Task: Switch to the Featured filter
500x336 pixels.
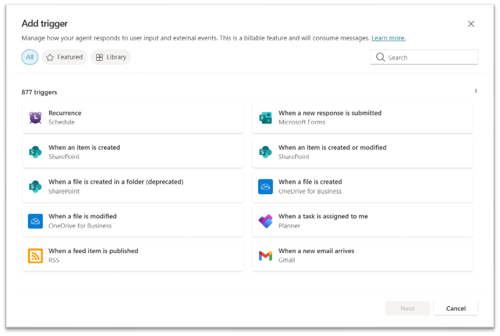Action: (x=64, y=57)
